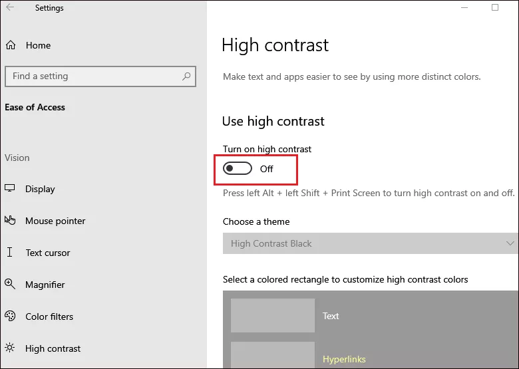Click the Ease of Access heading

pyautogui.click(x=35, y=108)
